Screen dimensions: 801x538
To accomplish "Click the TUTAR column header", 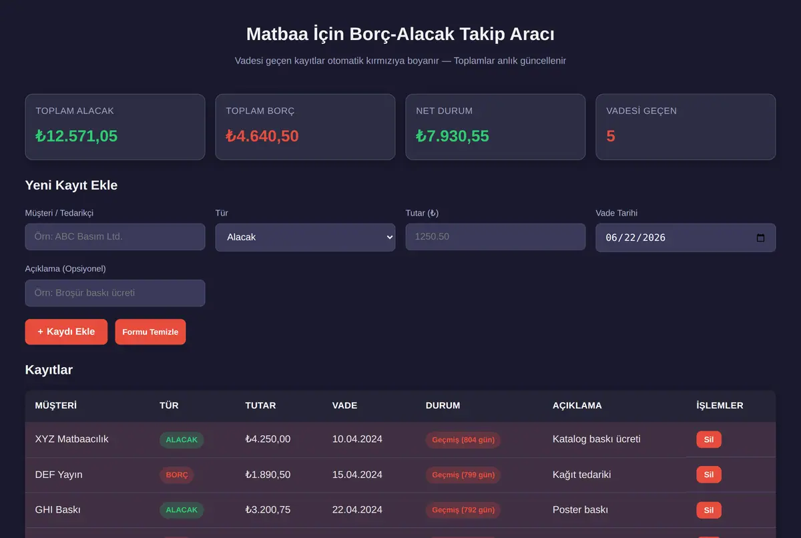I will click(x=260, y=405).
